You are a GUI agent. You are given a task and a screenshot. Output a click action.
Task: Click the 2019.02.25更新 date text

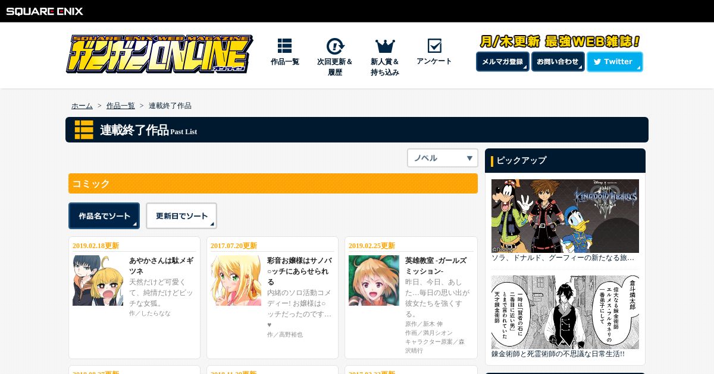[x=372, y=246]
